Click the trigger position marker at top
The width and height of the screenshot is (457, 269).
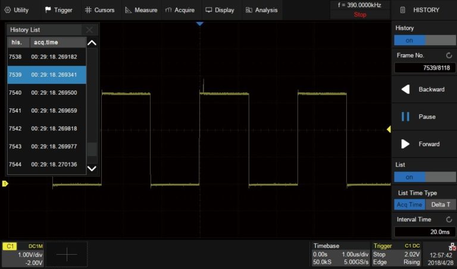pyautogui.click(x=200, y=23)
